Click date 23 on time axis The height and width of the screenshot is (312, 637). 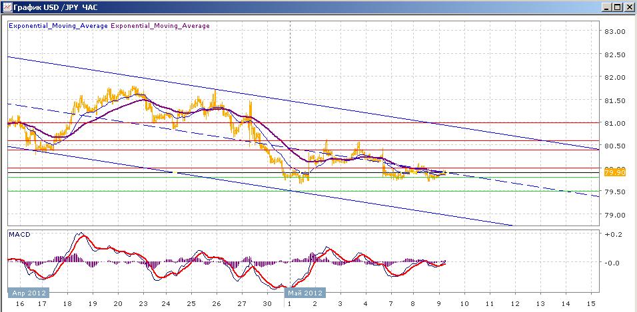tap(143, 303)
